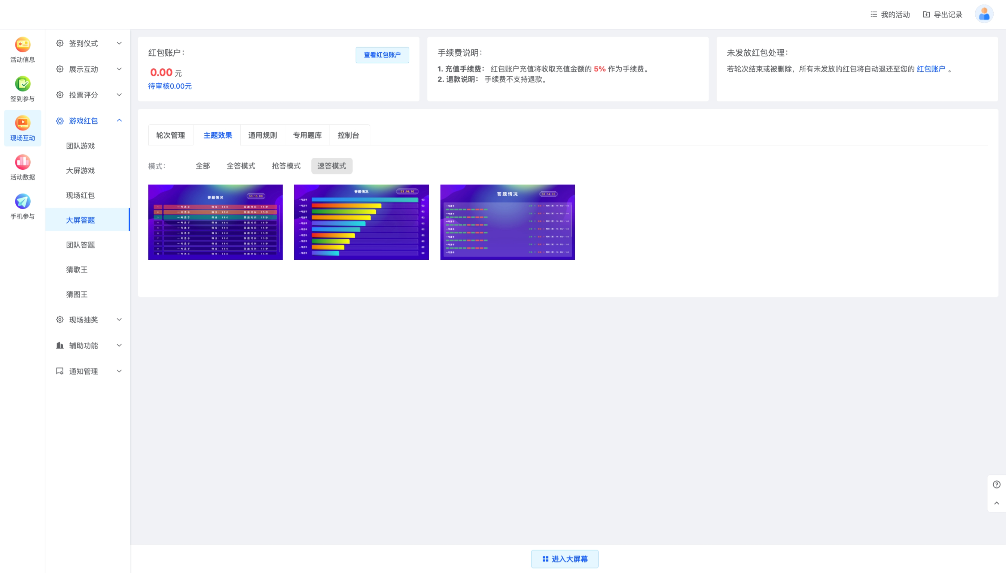Click the 游戏红包 gear icon
The image size is (1006, 573).
[x=60, y=121]
